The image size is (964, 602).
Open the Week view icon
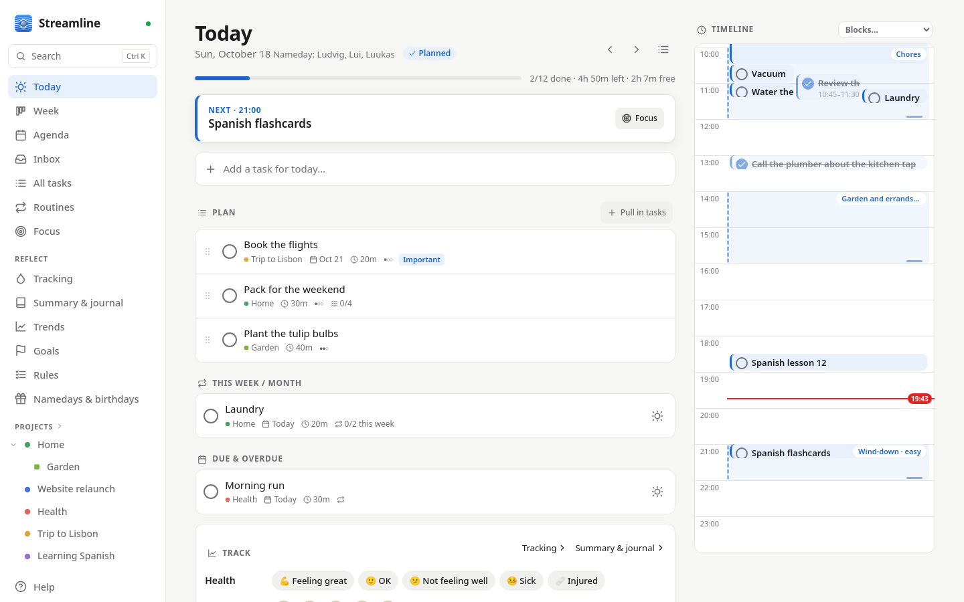[x=21, y=111]
